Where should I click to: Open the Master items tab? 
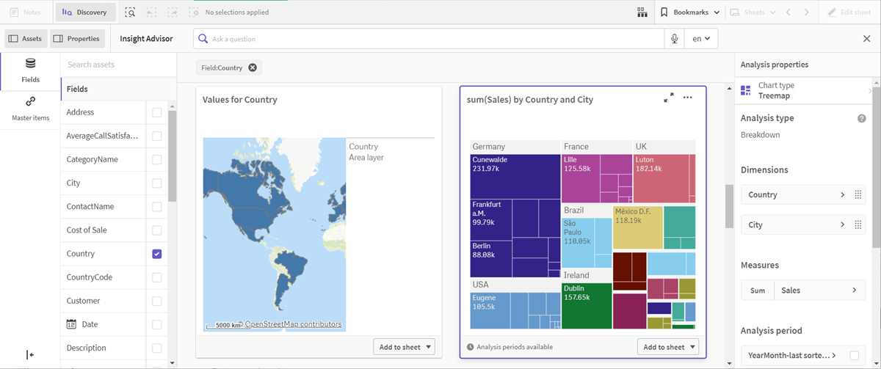coord(30,108)
